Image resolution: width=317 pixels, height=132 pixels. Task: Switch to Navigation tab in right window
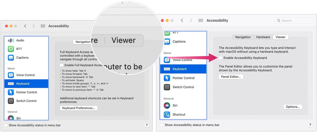tap(243, 37)
